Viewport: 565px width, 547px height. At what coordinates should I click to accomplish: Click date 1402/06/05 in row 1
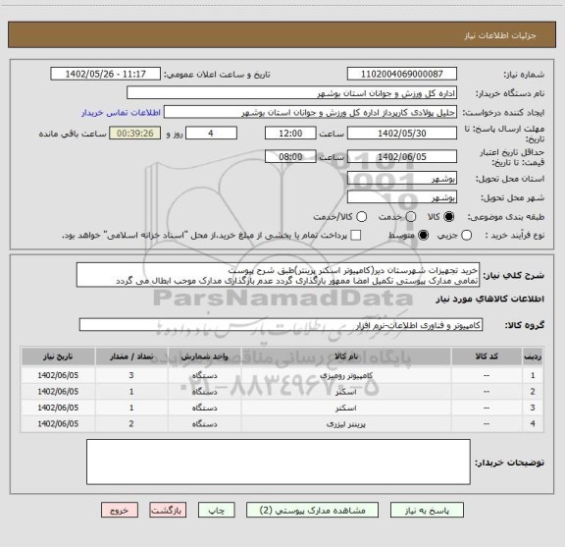(x=58, y=375)
